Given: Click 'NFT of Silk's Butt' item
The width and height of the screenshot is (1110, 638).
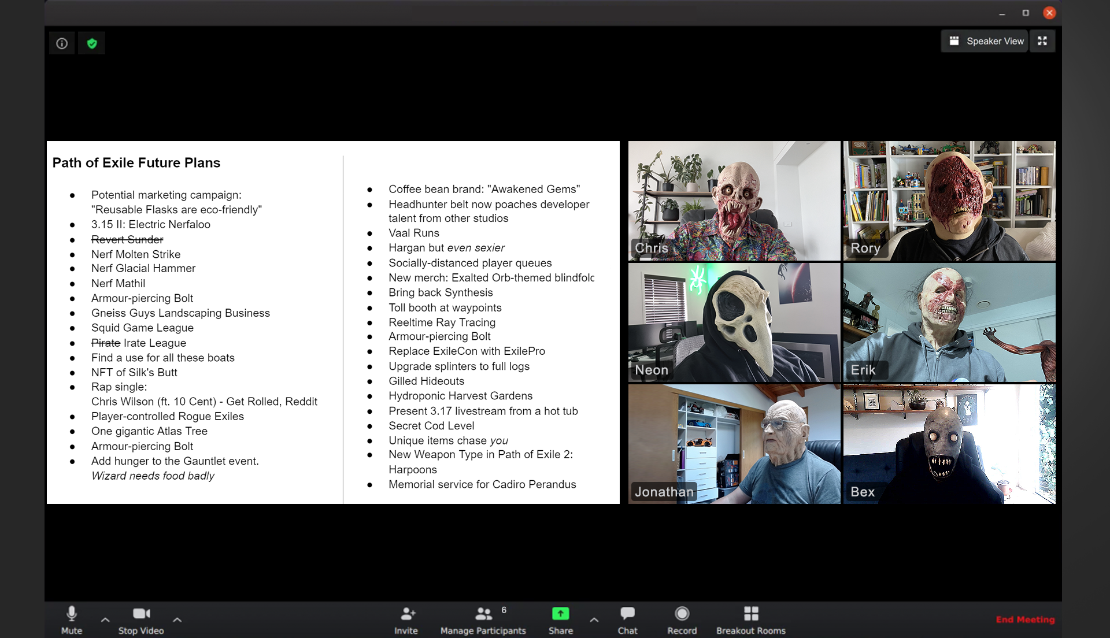Looking at the screenshot, I should [134, 372].
